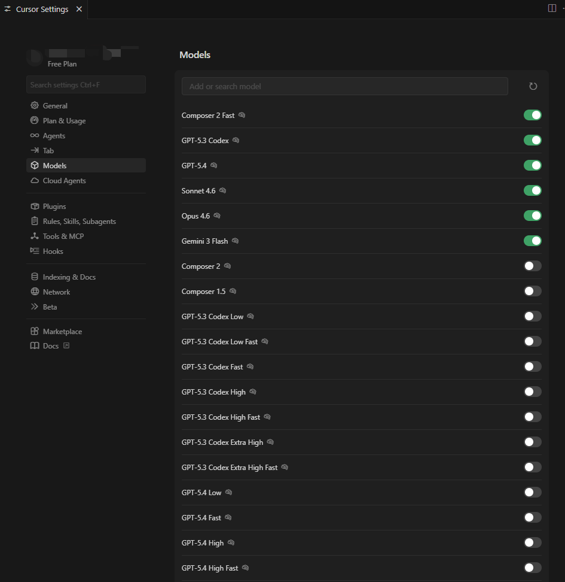
Task: Turn on GPT-5.3 Codex High Fast
Action: pyautogui.click(x=532, y=417)
